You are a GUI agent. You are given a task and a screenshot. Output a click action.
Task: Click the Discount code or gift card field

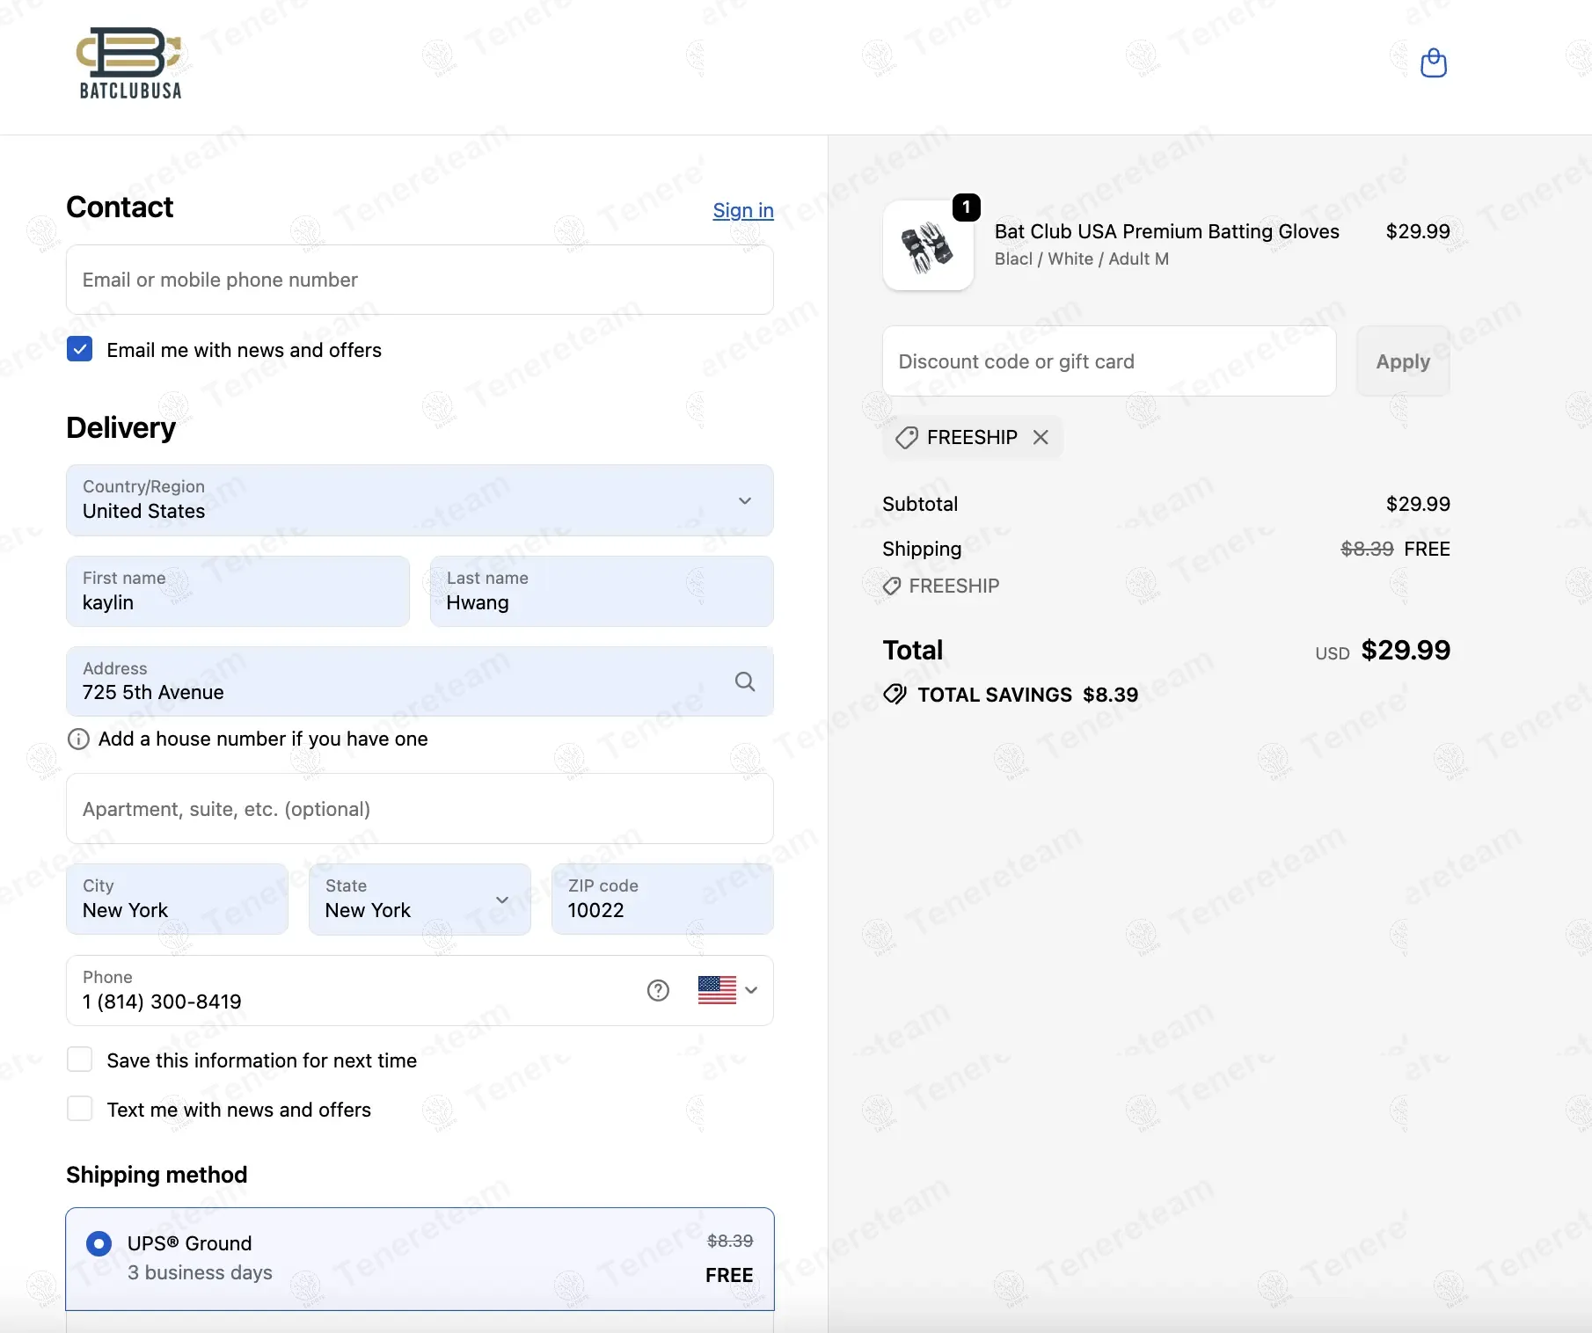1109,361
